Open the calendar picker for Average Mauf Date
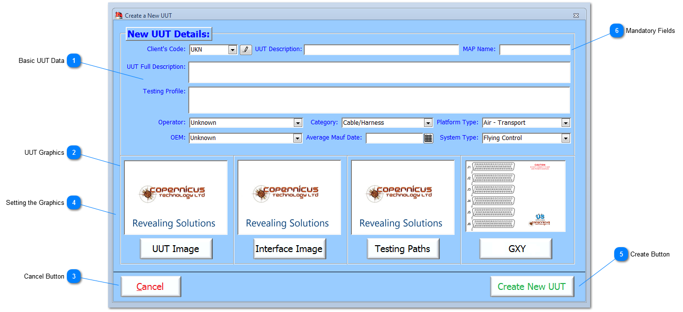 [x=428, y=139]
